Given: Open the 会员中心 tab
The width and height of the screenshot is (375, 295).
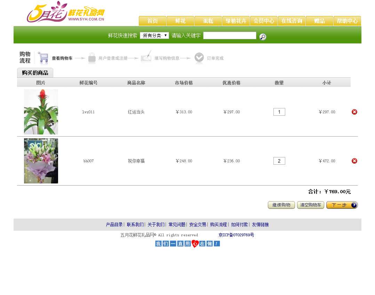Looking at the screenshot, I should [x=264, y=21].
